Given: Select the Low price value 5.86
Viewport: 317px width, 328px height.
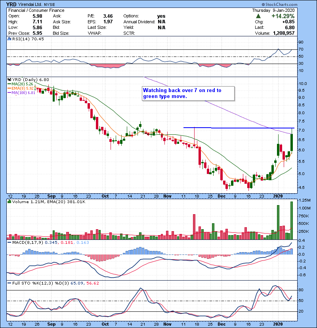Looking at the screenshot, I should pos(37,27).
